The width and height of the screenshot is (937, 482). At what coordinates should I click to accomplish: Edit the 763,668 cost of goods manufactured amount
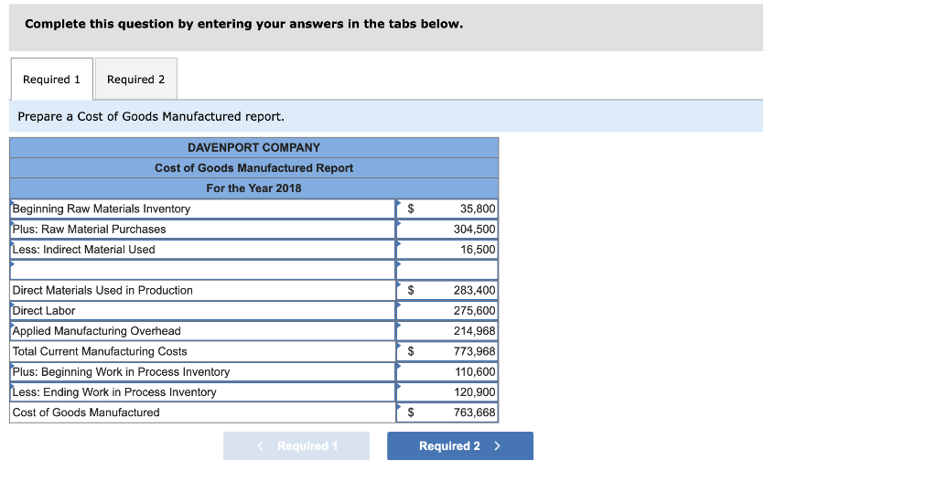(x=447, y=412)
